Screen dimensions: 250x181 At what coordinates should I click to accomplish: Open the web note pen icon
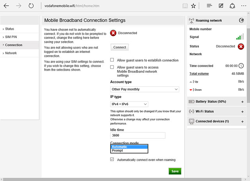point(221,6)
